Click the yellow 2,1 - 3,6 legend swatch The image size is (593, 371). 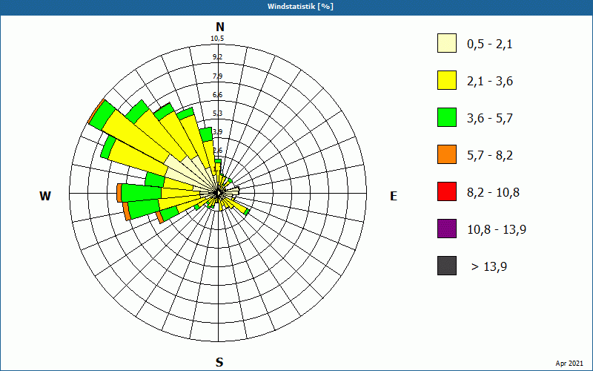pyautogui.click(x=447, y=80)
